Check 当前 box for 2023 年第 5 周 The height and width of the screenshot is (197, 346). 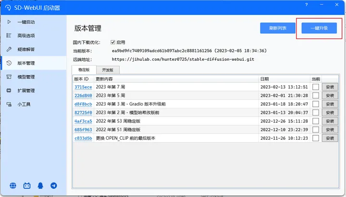click(316, 95)
